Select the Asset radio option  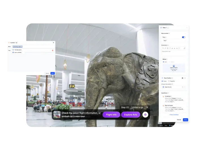[x=162, y=81]
